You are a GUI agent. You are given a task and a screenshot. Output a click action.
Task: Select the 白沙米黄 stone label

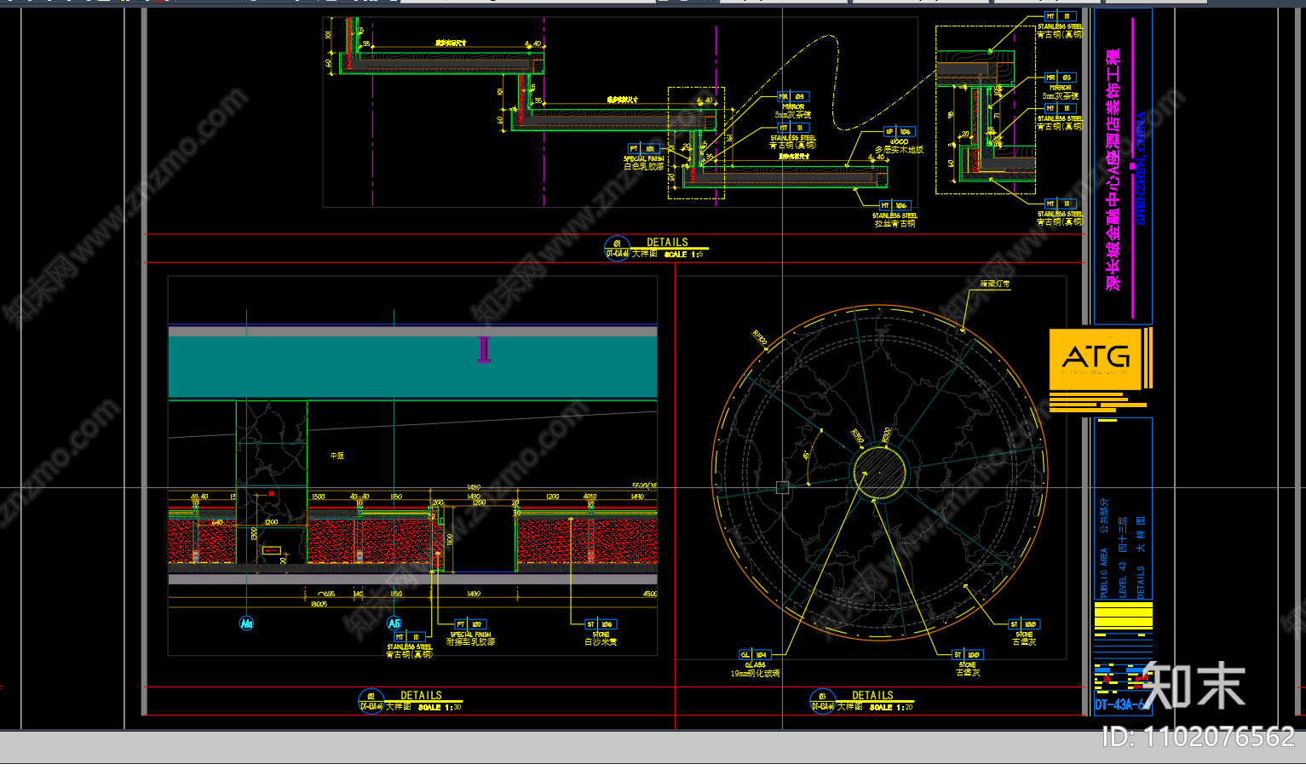(x=601, y=642)
